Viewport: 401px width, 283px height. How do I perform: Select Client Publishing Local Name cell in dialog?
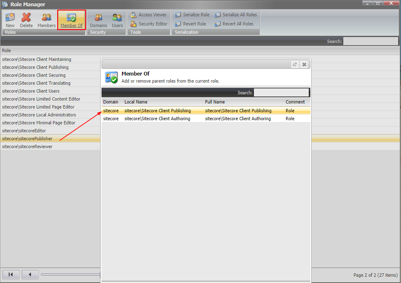pos(157,111)
